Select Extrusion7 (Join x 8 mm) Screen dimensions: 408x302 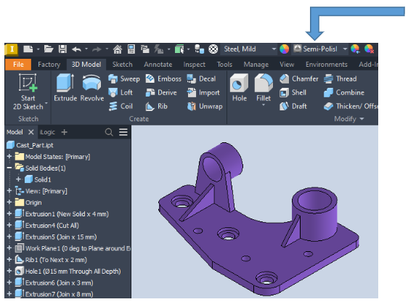point(54,294)
